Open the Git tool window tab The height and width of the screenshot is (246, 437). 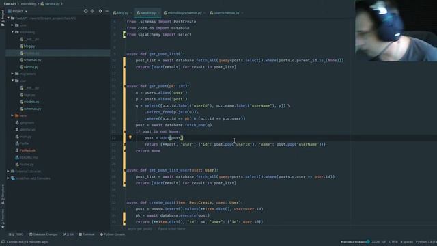point(68,234)
